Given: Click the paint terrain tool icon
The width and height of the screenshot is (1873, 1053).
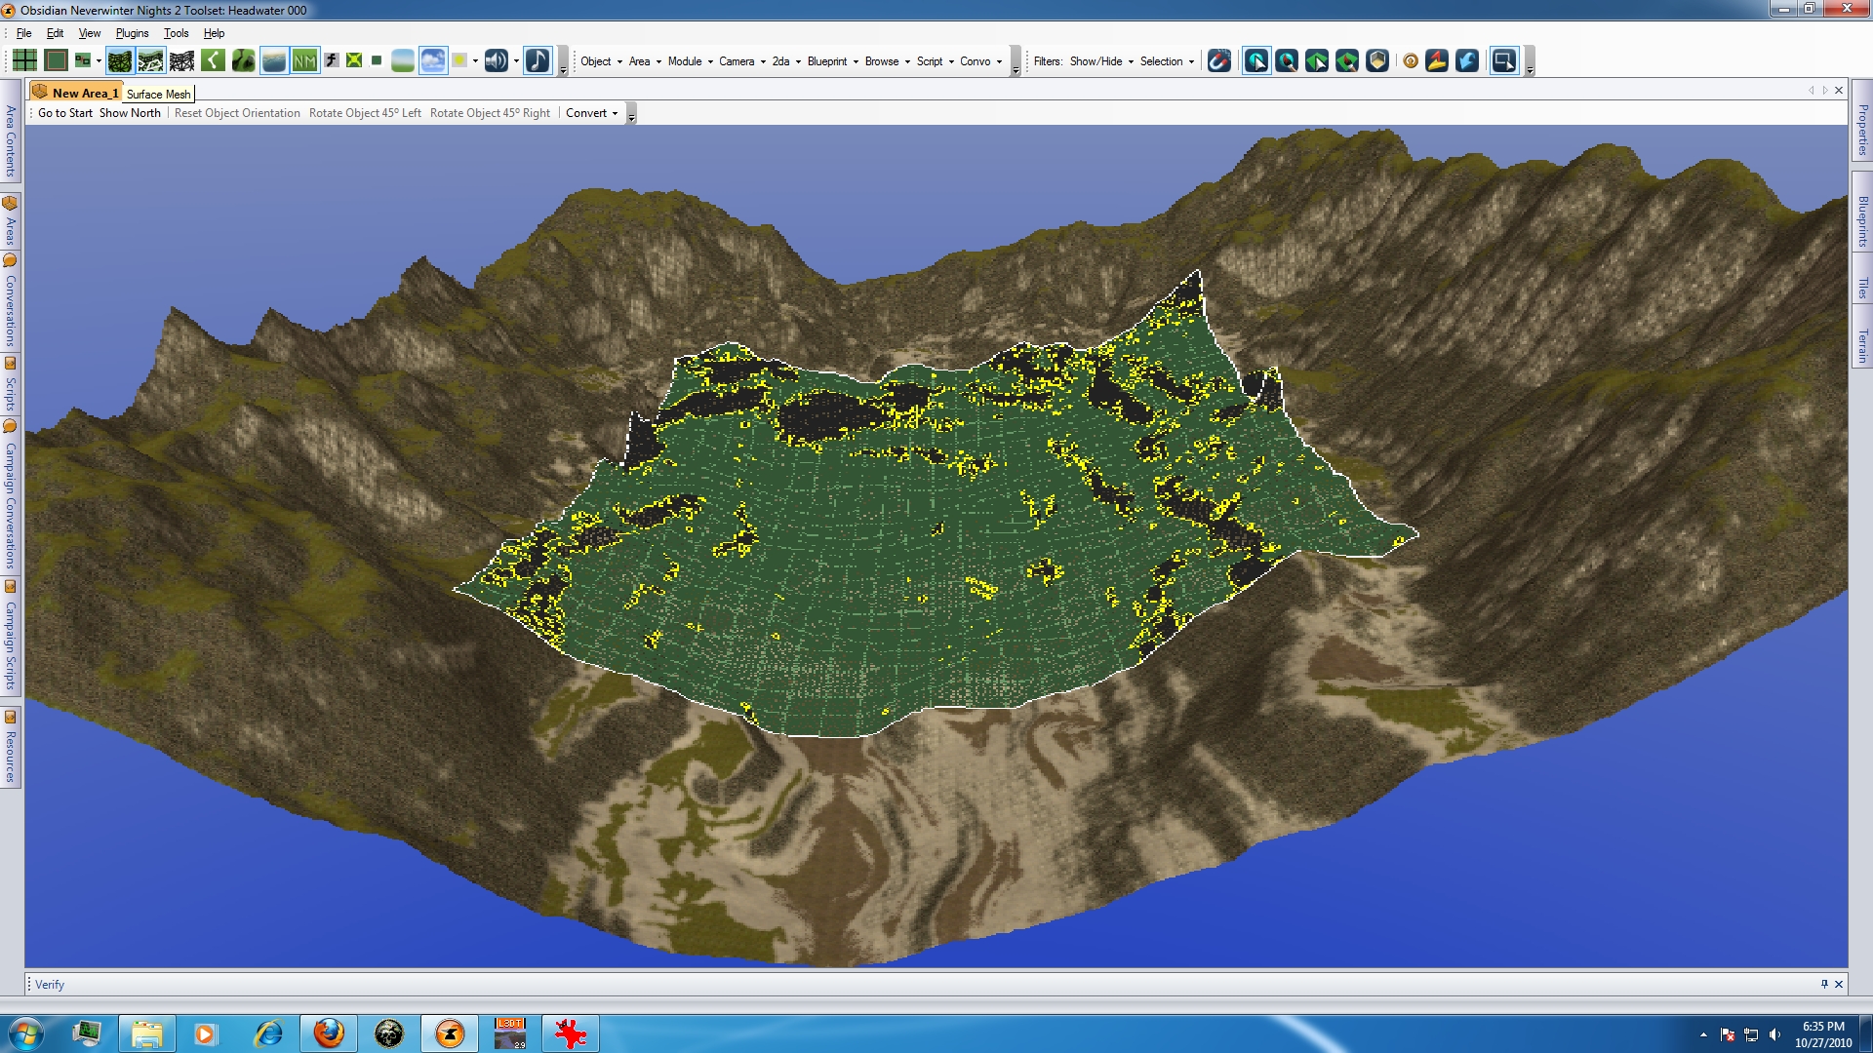Looking at the screenshot, I should click(1347, 60).
